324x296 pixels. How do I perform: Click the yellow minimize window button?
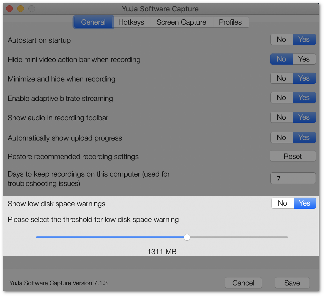coord(21,9)
